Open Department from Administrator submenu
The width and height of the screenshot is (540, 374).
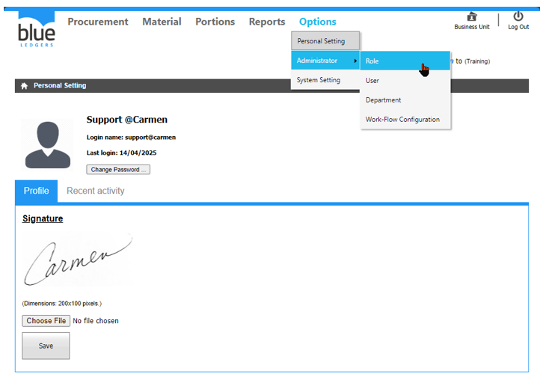383,100
